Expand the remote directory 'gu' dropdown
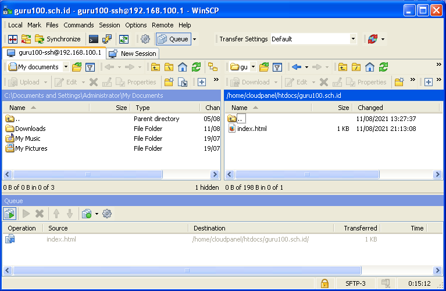Viewport: 446px width, 291px height. pos(253,67)
